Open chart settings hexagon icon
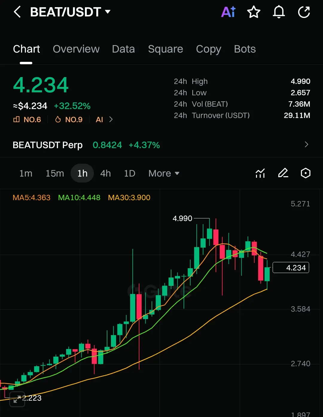This screenshot has width=323, height=417. [x=305, y=173]
